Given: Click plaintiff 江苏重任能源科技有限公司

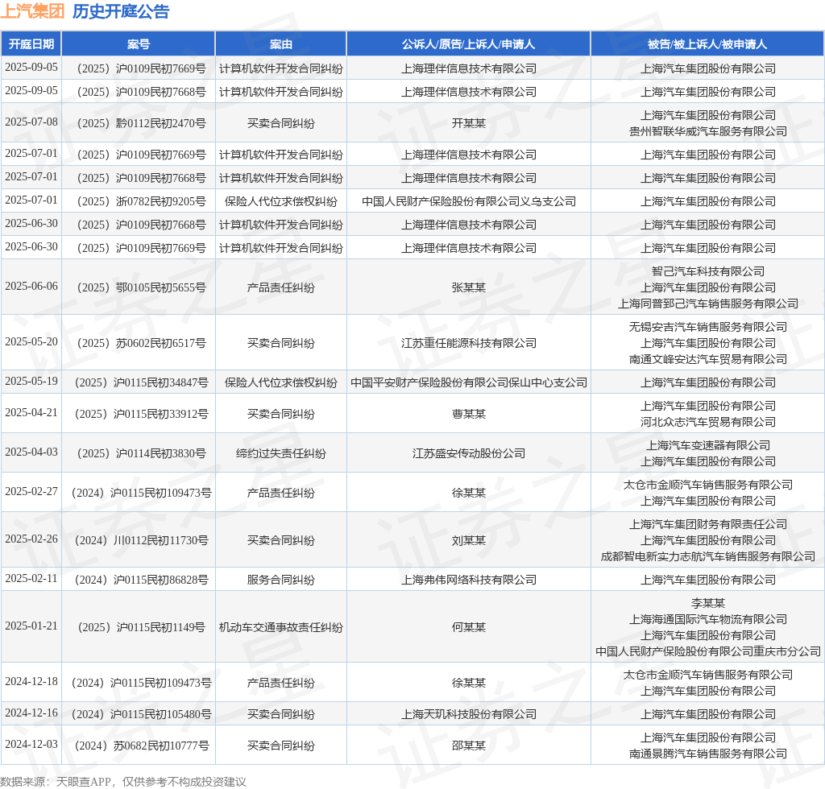Looking at the screenshot, I should (x=468, y=343).
